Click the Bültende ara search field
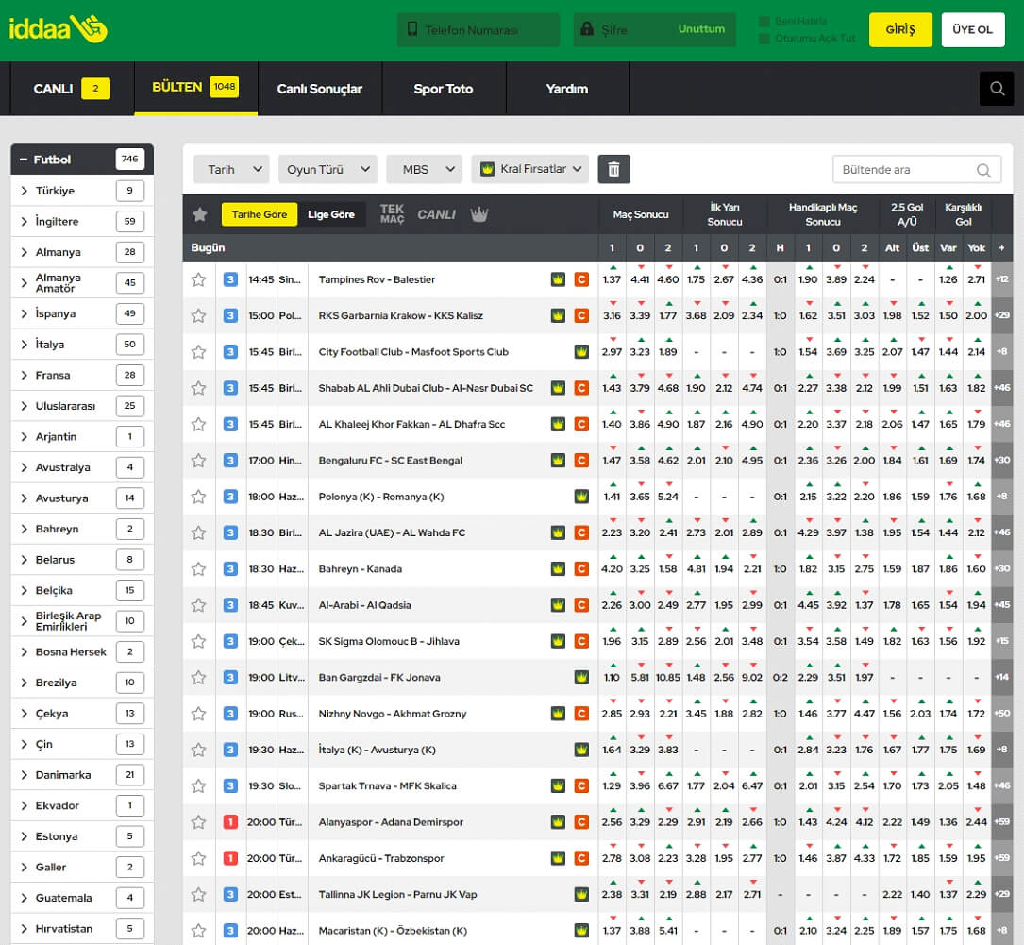1024x945 pixels. [x=916, y=170]
